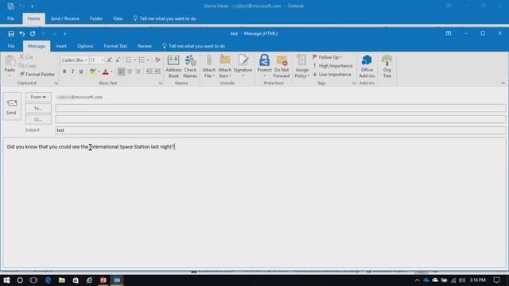The width and height of the screenshot is (509, 286).
Task: Expand the numbered list options arrow
Action: tap(148, 60)
